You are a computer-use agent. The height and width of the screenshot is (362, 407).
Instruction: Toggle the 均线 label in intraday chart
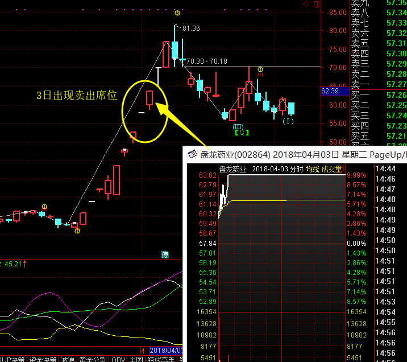pyautogui.click(x=313, y=169)
